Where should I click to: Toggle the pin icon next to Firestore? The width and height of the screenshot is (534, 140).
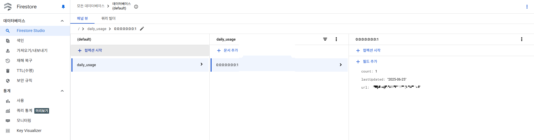point(63,7)
